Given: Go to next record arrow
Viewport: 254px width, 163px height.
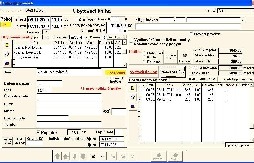Looking at the screenshot, I should point(75,156).
